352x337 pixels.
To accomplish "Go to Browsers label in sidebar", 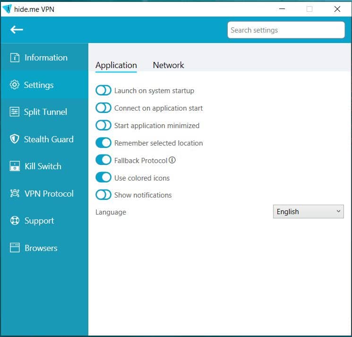I will tap(41, 248).
